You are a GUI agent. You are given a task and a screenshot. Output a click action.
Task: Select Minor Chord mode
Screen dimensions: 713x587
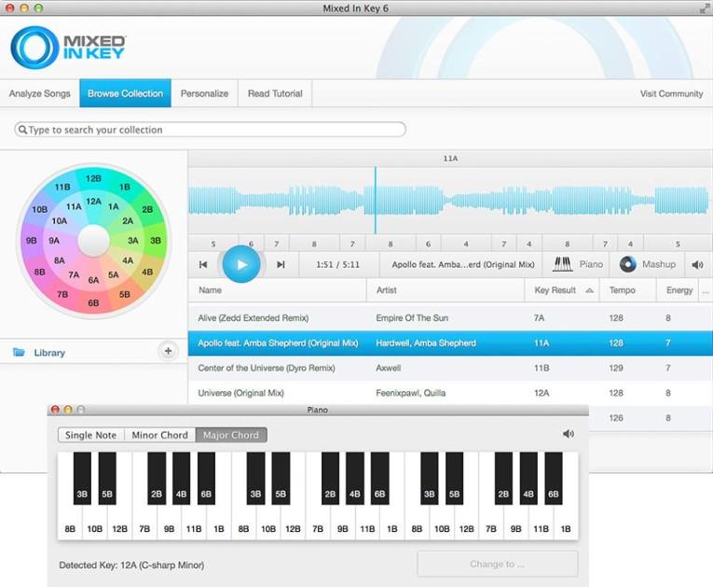[159, 435]
